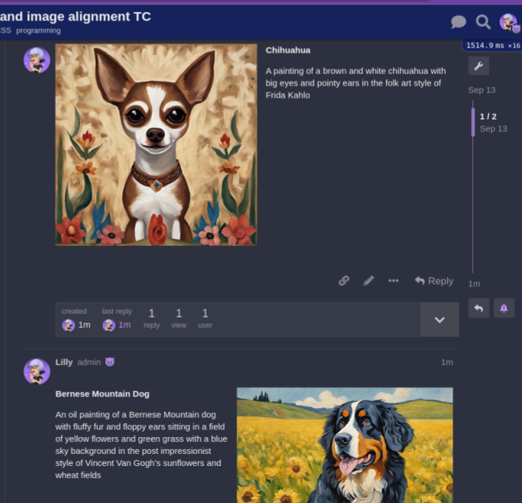The height and width of the screenshot is (503, 522).
Task: Open the search magnifier in header
Action: point(483,22)
